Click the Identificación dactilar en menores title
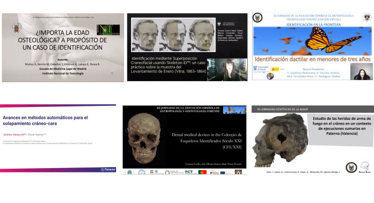The width and height of the screenshot is (374, 203). click(x=312, y=59)
